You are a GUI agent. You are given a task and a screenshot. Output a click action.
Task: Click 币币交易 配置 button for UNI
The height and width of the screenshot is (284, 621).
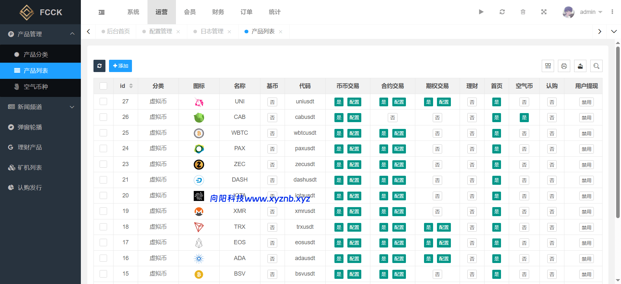click(354, 102)
